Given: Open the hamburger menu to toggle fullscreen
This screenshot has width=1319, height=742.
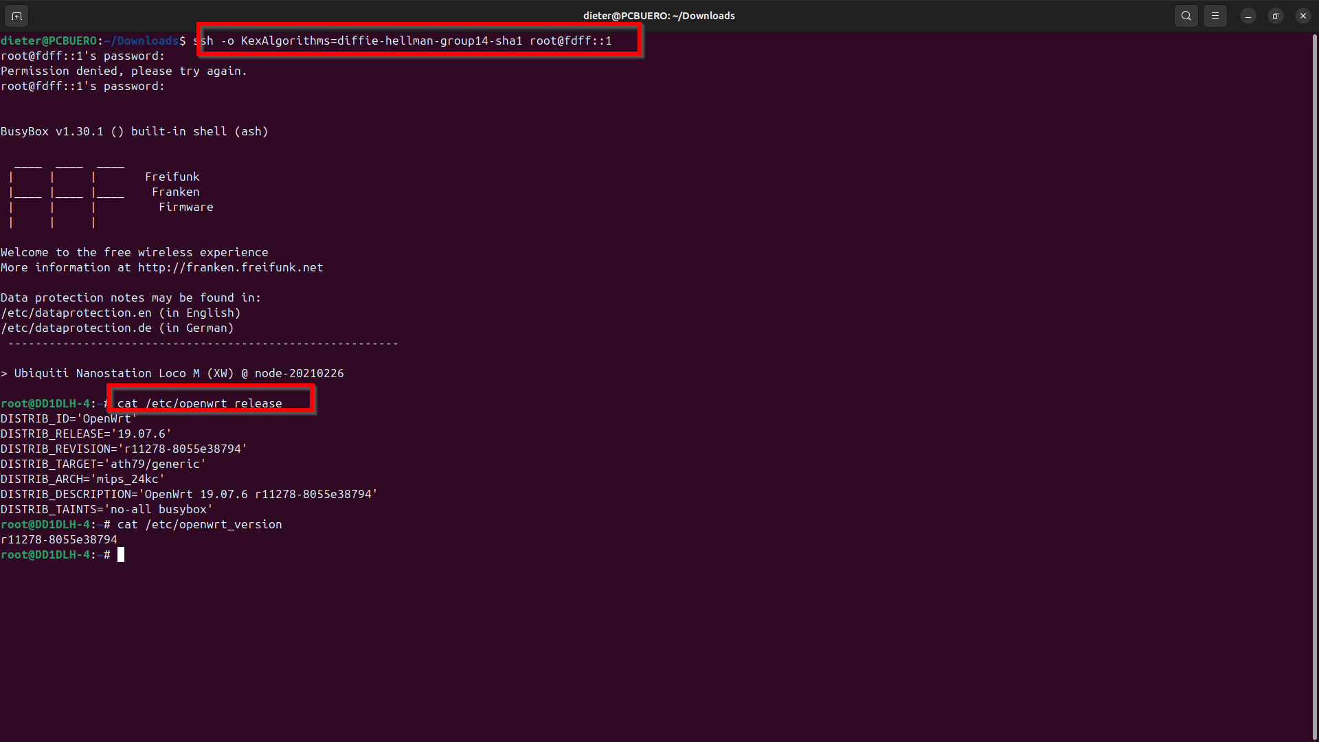Looking at the screenshot, I should [1215, 15].
